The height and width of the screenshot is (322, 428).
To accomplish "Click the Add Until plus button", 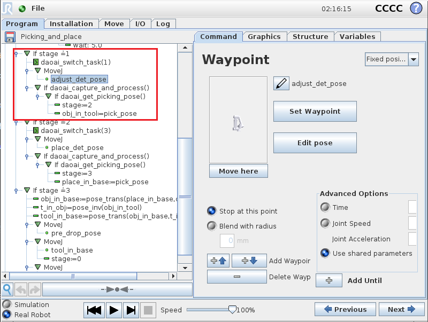I will click(329, 280).
